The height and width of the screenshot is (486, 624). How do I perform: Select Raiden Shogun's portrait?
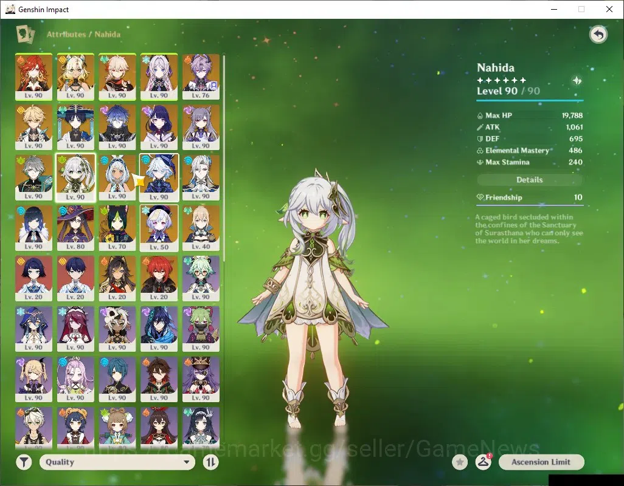click(159, 127)
